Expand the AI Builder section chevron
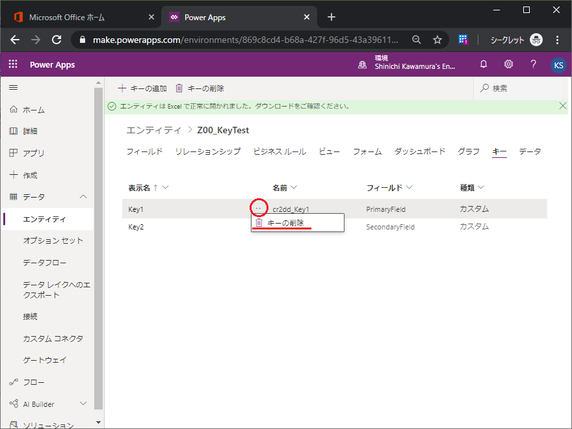 point(83,404)
